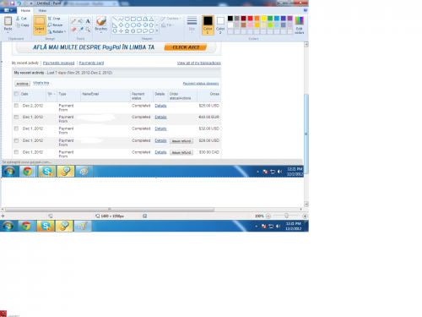Select the Color picker eyedropper
Viewport: 422px width, 317px height.
coord(81,29)
